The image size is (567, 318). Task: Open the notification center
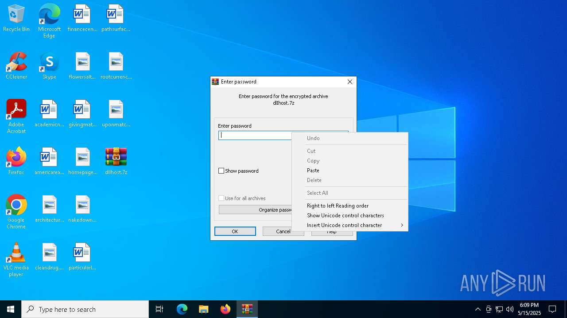point(552,309)
